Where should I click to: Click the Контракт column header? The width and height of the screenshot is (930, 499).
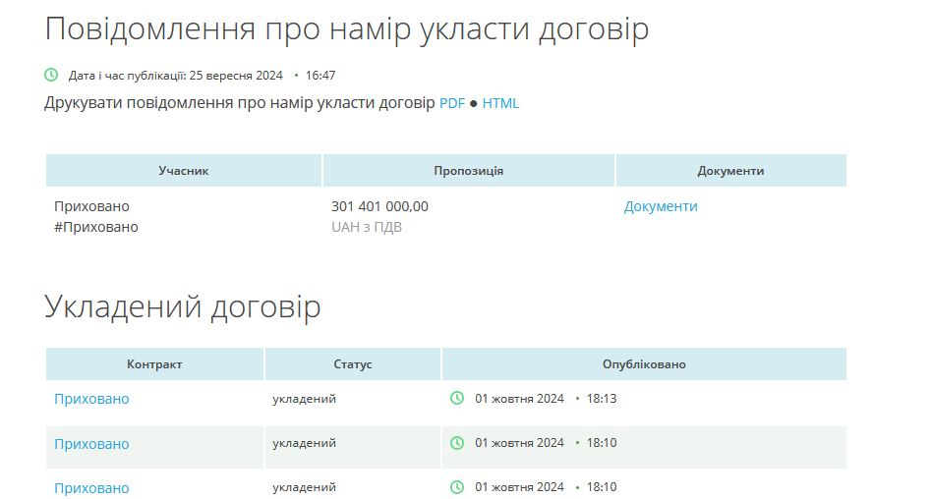tap(154, 364)
